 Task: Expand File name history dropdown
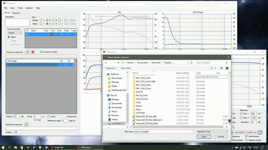(x=193, y=132)
